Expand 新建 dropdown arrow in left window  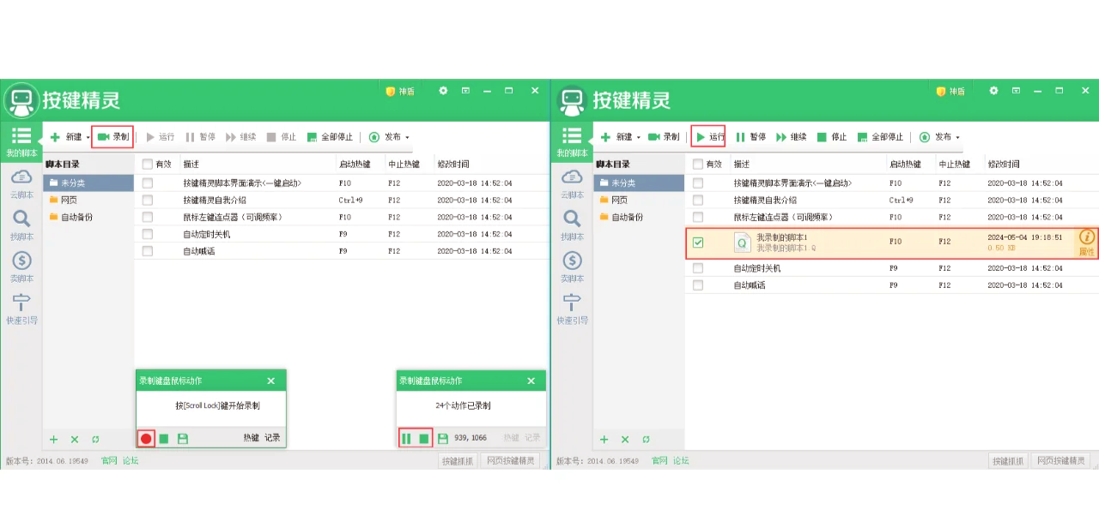pyautogui.click(x=88, y=138)
